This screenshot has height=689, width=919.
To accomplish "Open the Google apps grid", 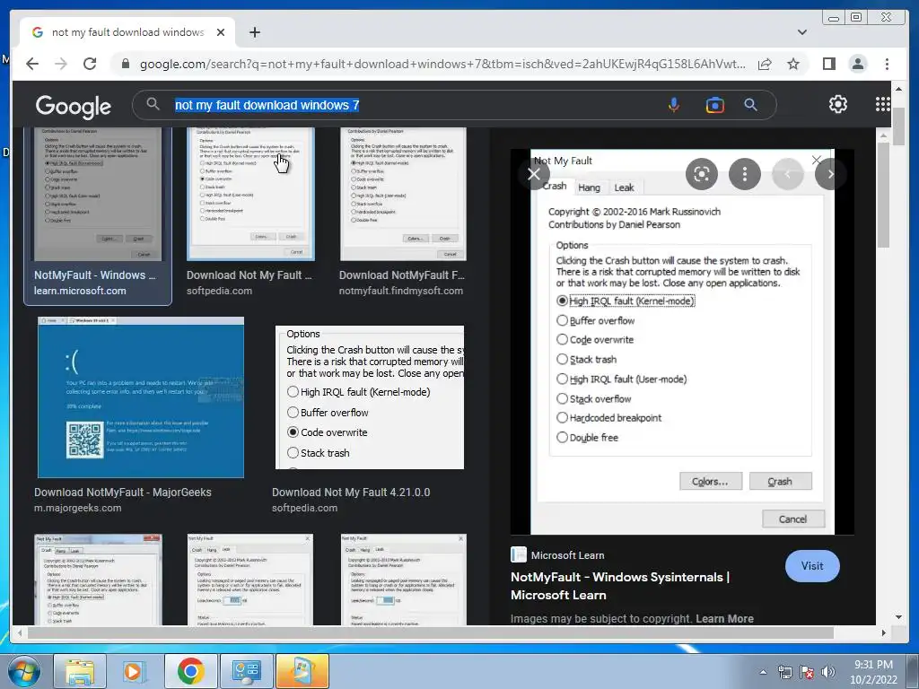I will click(883, 104).
